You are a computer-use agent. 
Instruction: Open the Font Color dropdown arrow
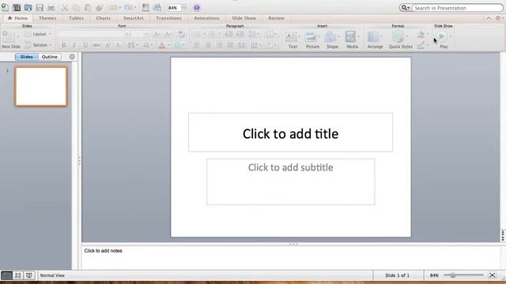[x=169, y=46]
